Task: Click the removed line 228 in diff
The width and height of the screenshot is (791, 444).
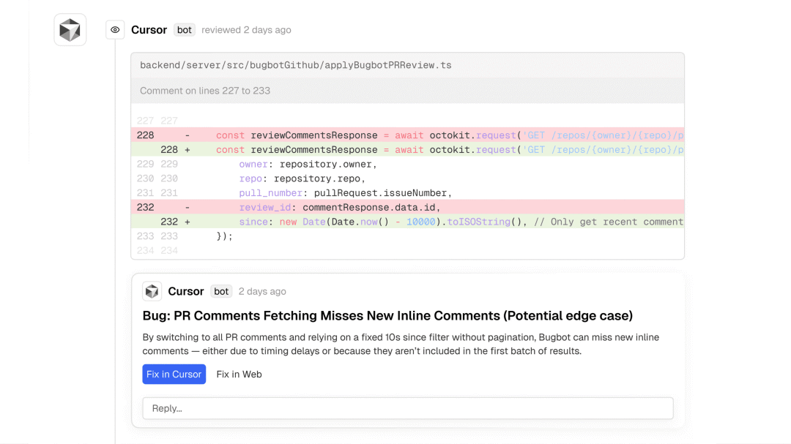Action: click(408, 135)
